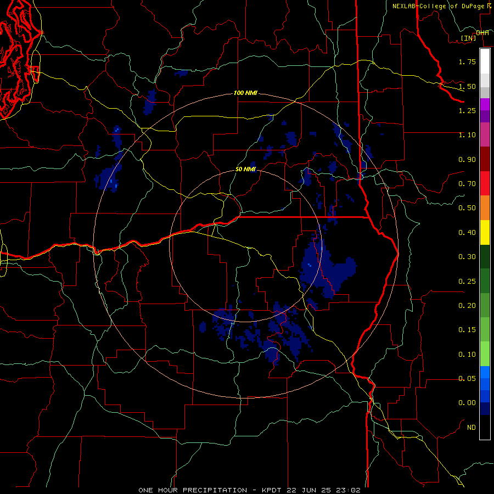Select the 0.00 legend value
This screenshot has width=494, height=494.
pos(467,403)
